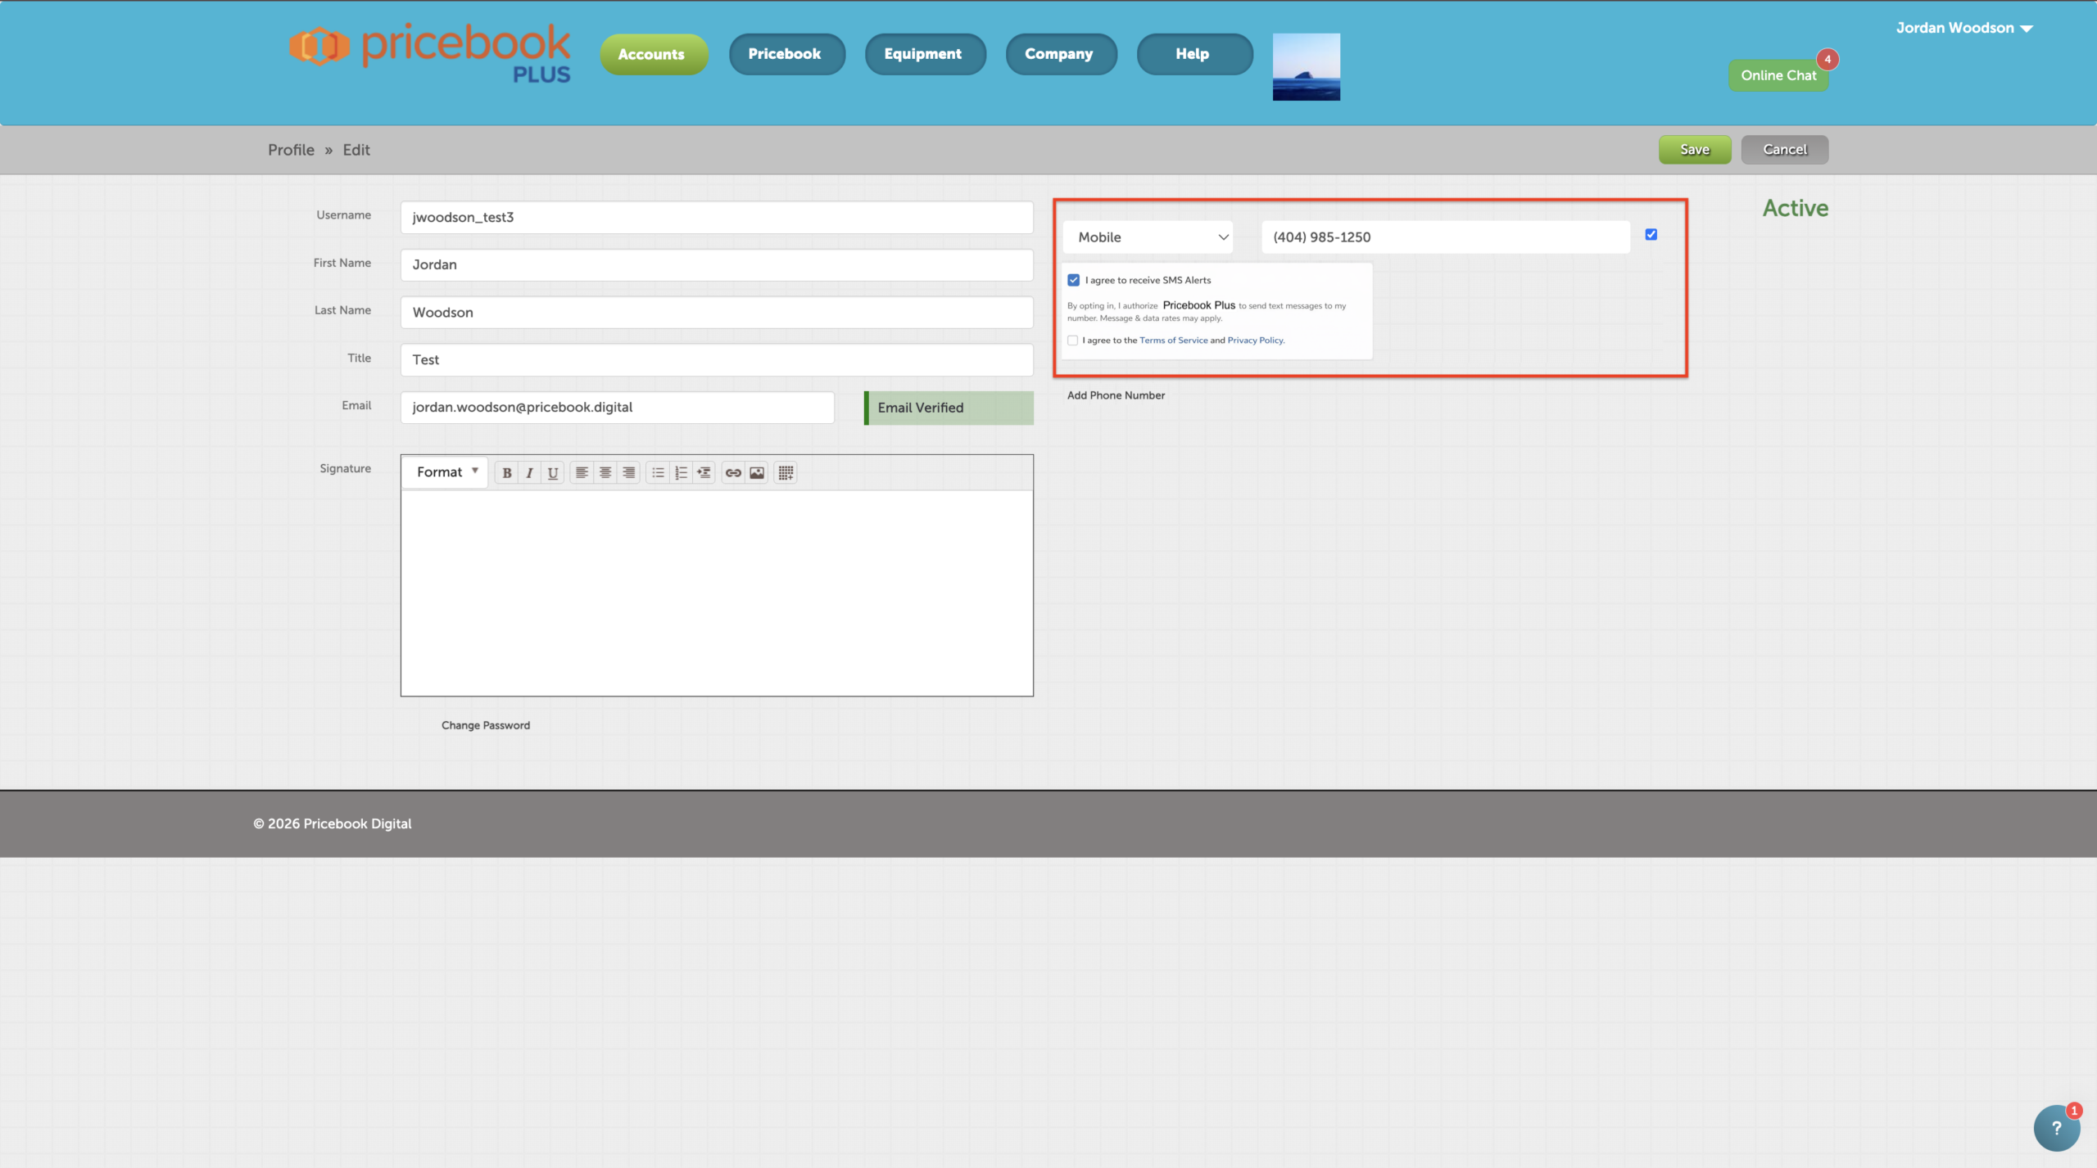The height and width of the screenshot is (1168, 2097).
Task: Open the blue help question bubble
Action: pyautogui.click(x=2056, y=1128)
